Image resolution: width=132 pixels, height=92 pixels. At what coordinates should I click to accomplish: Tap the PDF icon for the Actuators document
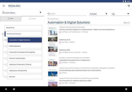(60, 32)
